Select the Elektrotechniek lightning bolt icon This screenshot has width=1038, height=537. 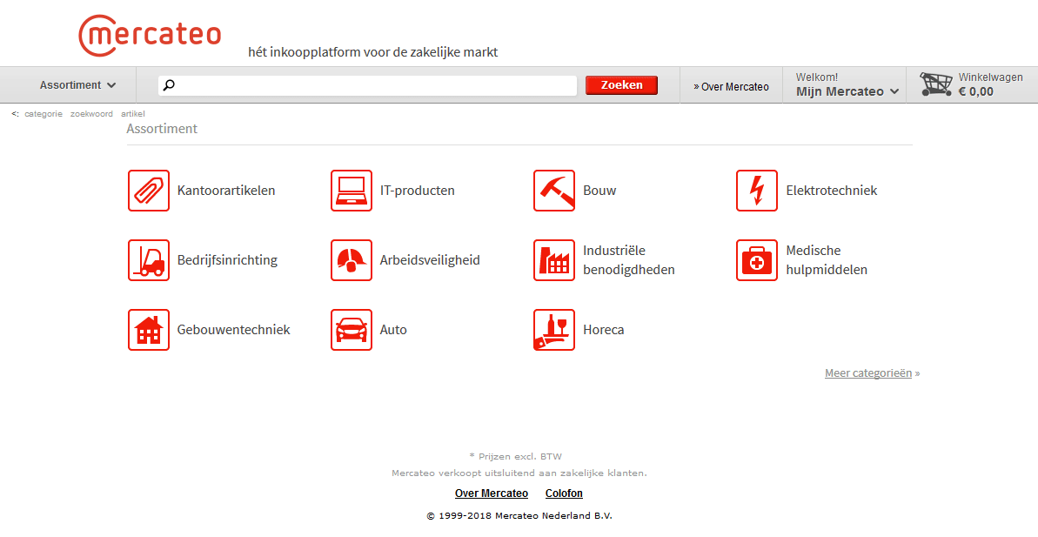(x=757, y=191)
